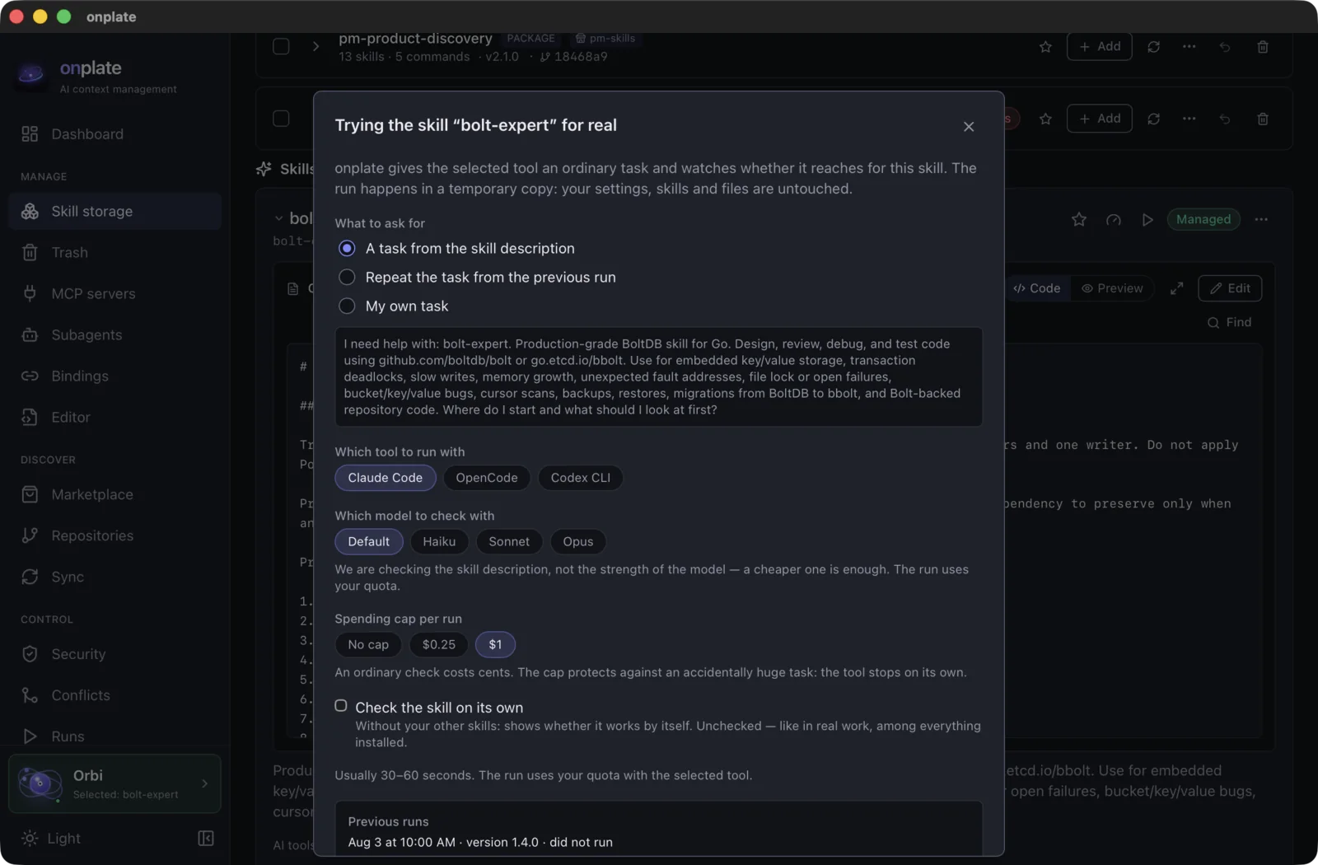
Task: Click the task prompt text box
Action: pos(658,376)
